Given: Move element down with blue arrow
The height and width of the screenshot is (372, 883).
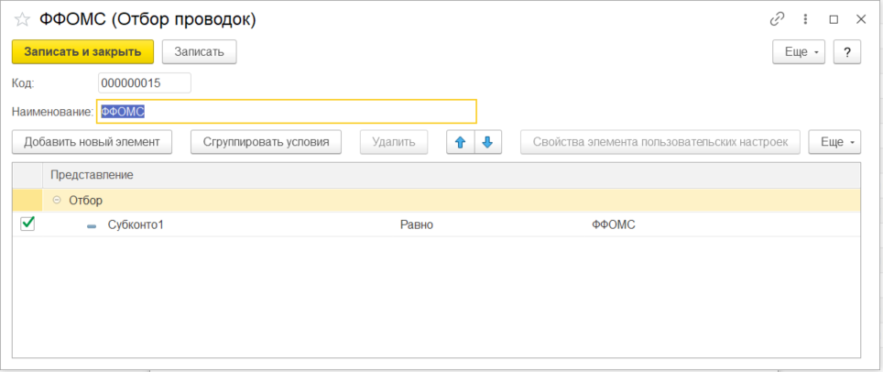Looking at the screenshot, I should [488, 142].
